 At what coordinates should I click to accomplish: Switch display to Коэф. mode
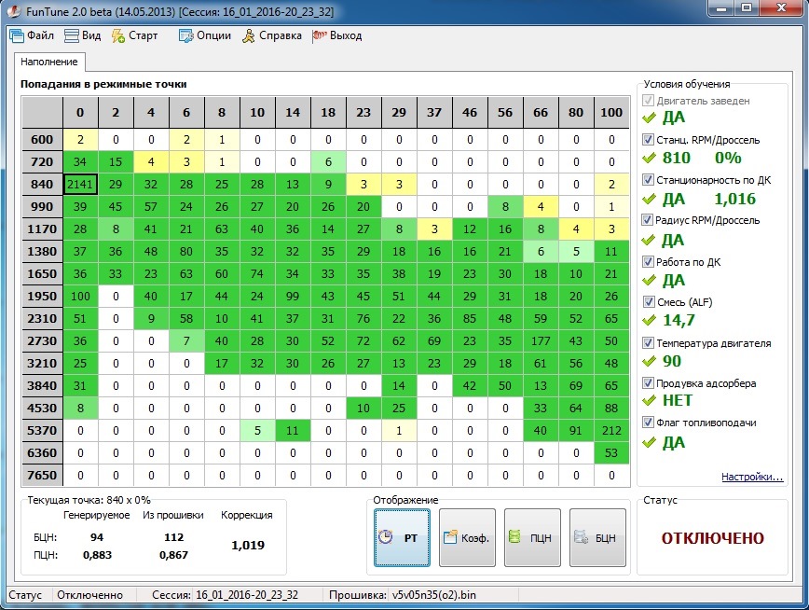[467, 537]
